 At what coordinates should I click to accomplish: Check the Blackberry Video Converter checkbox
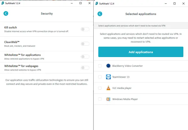[x=100, y=66]
